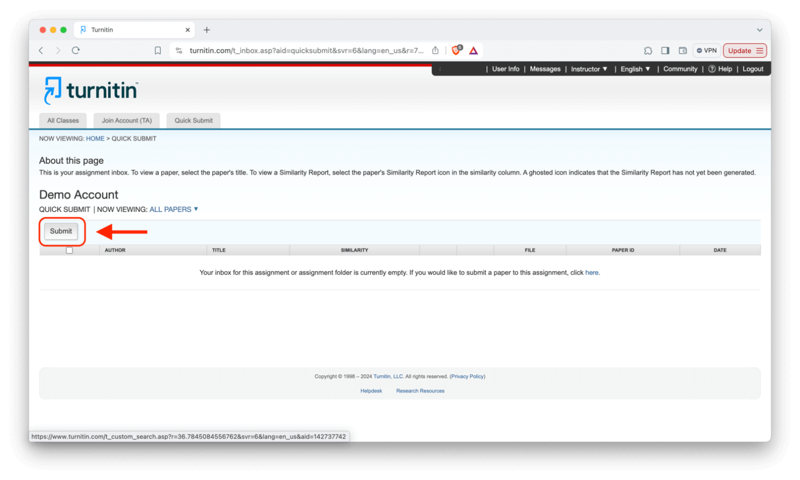Switch to the All Classes tab
800x480 pixels.
pyautogui.click(x=63, y=120)
